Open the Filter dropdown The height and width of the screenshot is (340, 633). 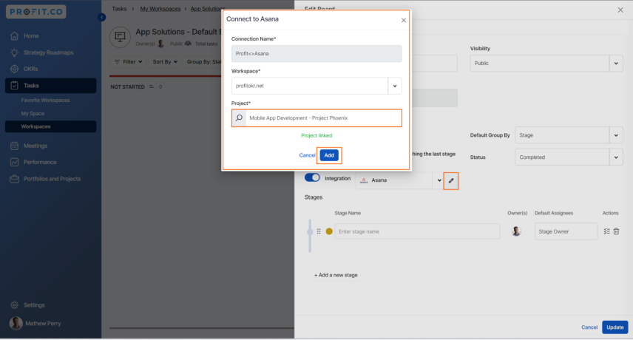[128, 61]
